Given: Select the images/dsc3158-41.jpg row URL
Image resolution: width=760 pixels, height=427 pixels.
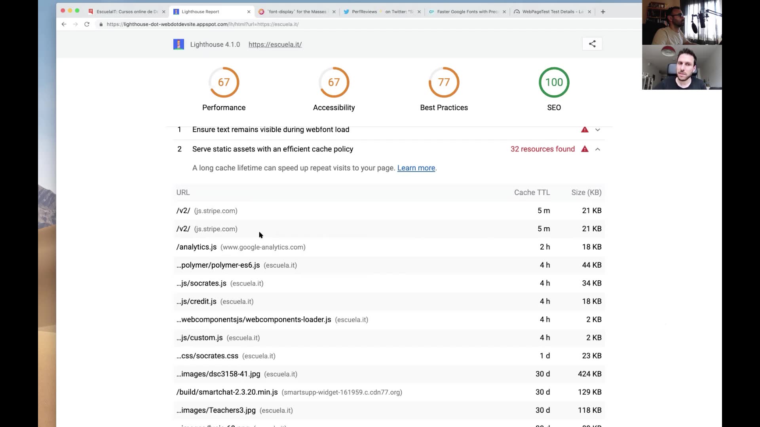Looking at the screenshot, I should pos(218,374).
